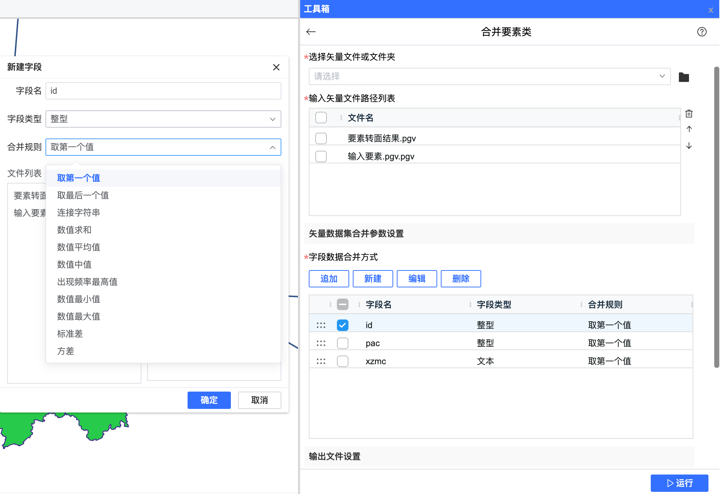Image resolution: width=720 pixels, height=494 pixels.
Task: Delete selected files with the trash icon
Action: [x=689, y=114]
